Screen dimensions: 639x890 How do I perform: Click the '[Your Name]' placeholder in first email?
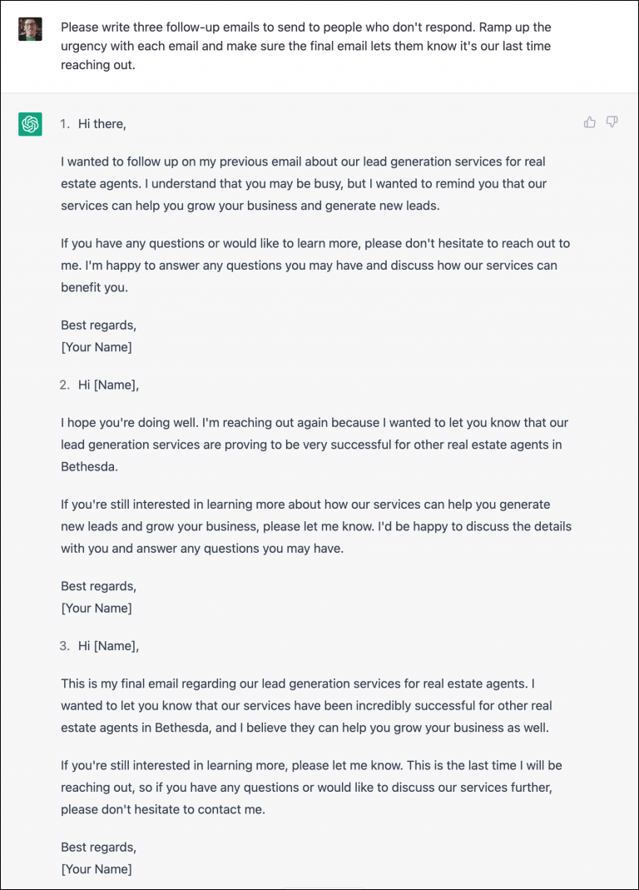click(97, 347)
